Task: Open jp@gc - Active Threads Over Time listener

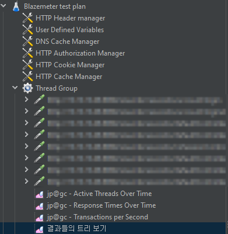Action: tap(99, 194)
